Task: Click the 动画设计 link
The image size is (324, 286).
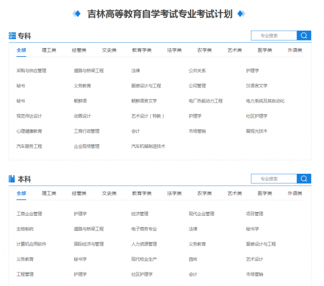Action: 83,116
